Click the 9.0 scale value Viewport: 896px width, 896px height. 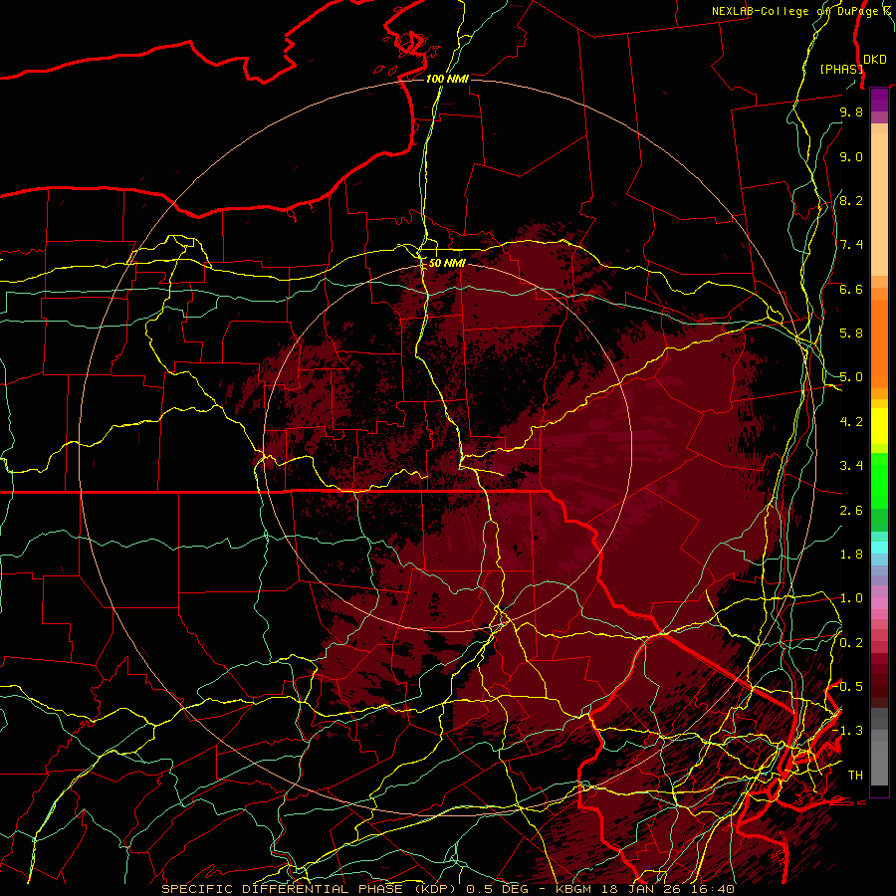851,156
